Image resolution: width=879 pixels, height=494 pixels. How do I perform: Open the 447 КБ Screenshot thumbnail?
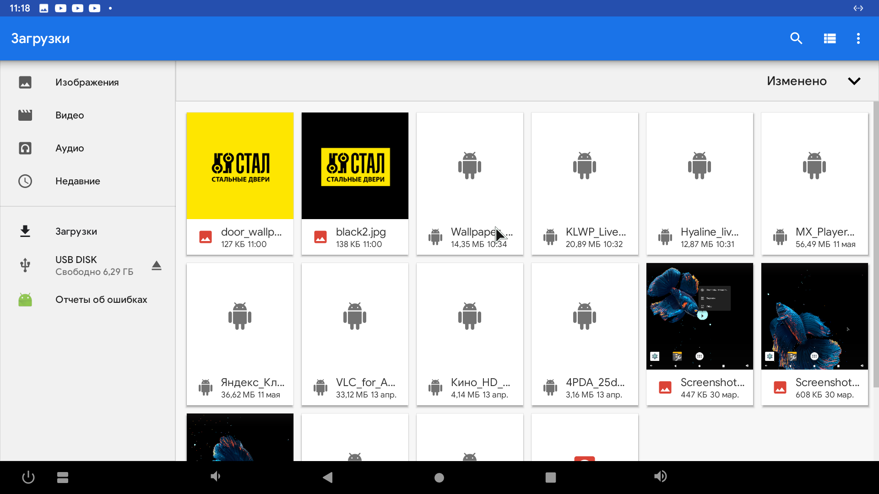pyautogui.click(x=700, y=316)
